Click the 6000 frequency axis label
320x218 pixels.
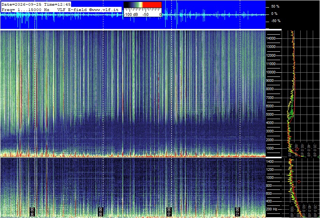click(270, 106)
